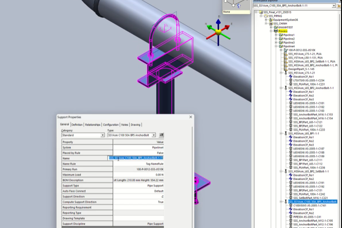Click the KHANHTEST system icon
The width and height of the screenshot is (342, 228).
275,27
